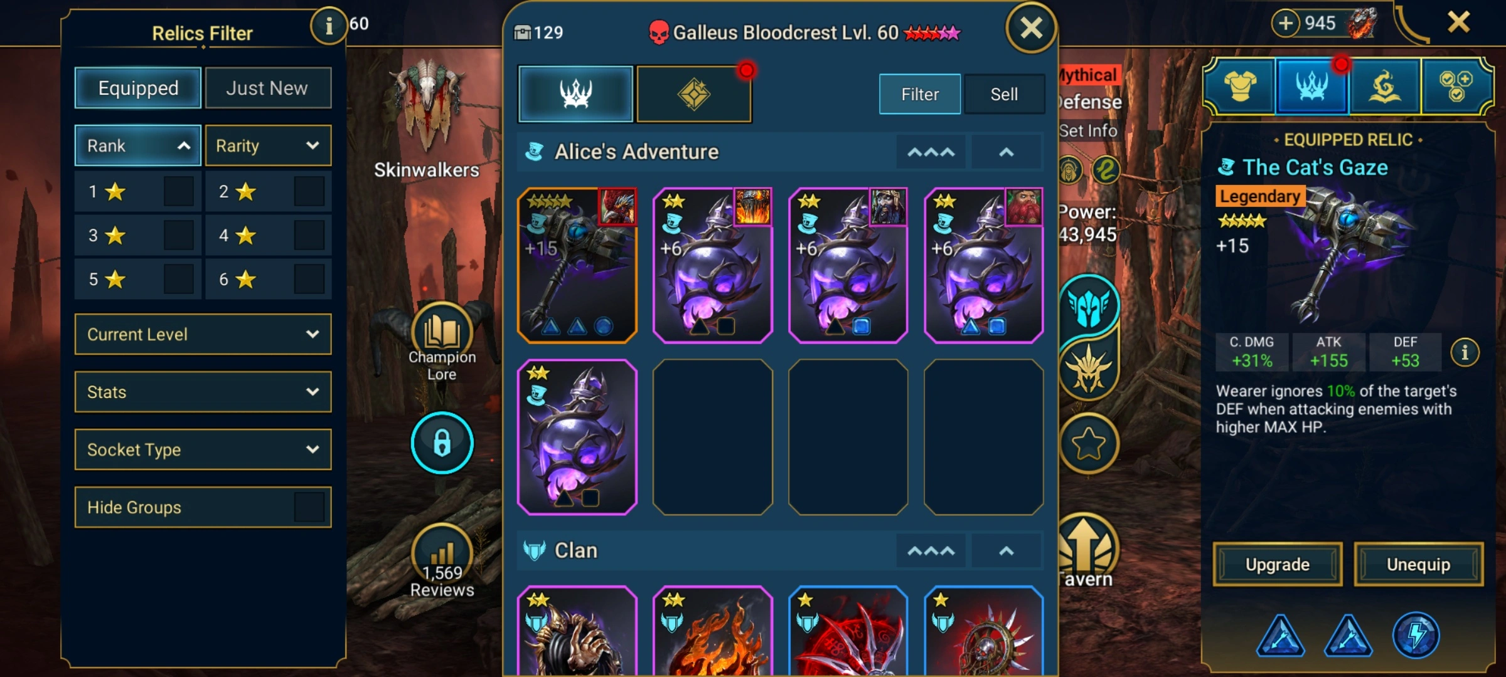Viewport: 1506px width, 677px height.
Task: Click the star favorite icon
Action: 1088,444
